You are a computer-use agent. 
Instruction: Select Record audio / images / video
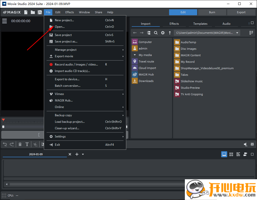coord(85,64)
